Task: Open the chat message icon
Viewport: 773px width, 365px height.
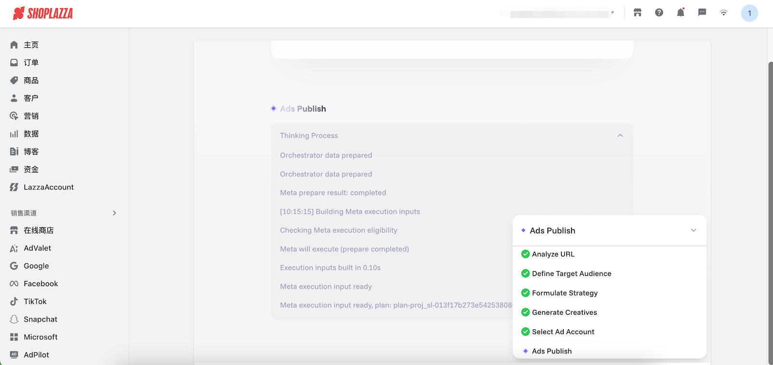Action: tap(702, 13)
